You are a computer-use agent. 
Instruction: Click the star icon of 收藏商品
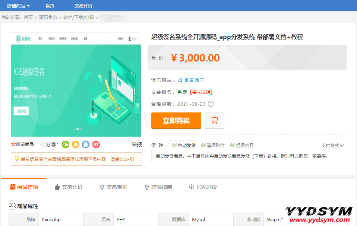pos(13,144)
